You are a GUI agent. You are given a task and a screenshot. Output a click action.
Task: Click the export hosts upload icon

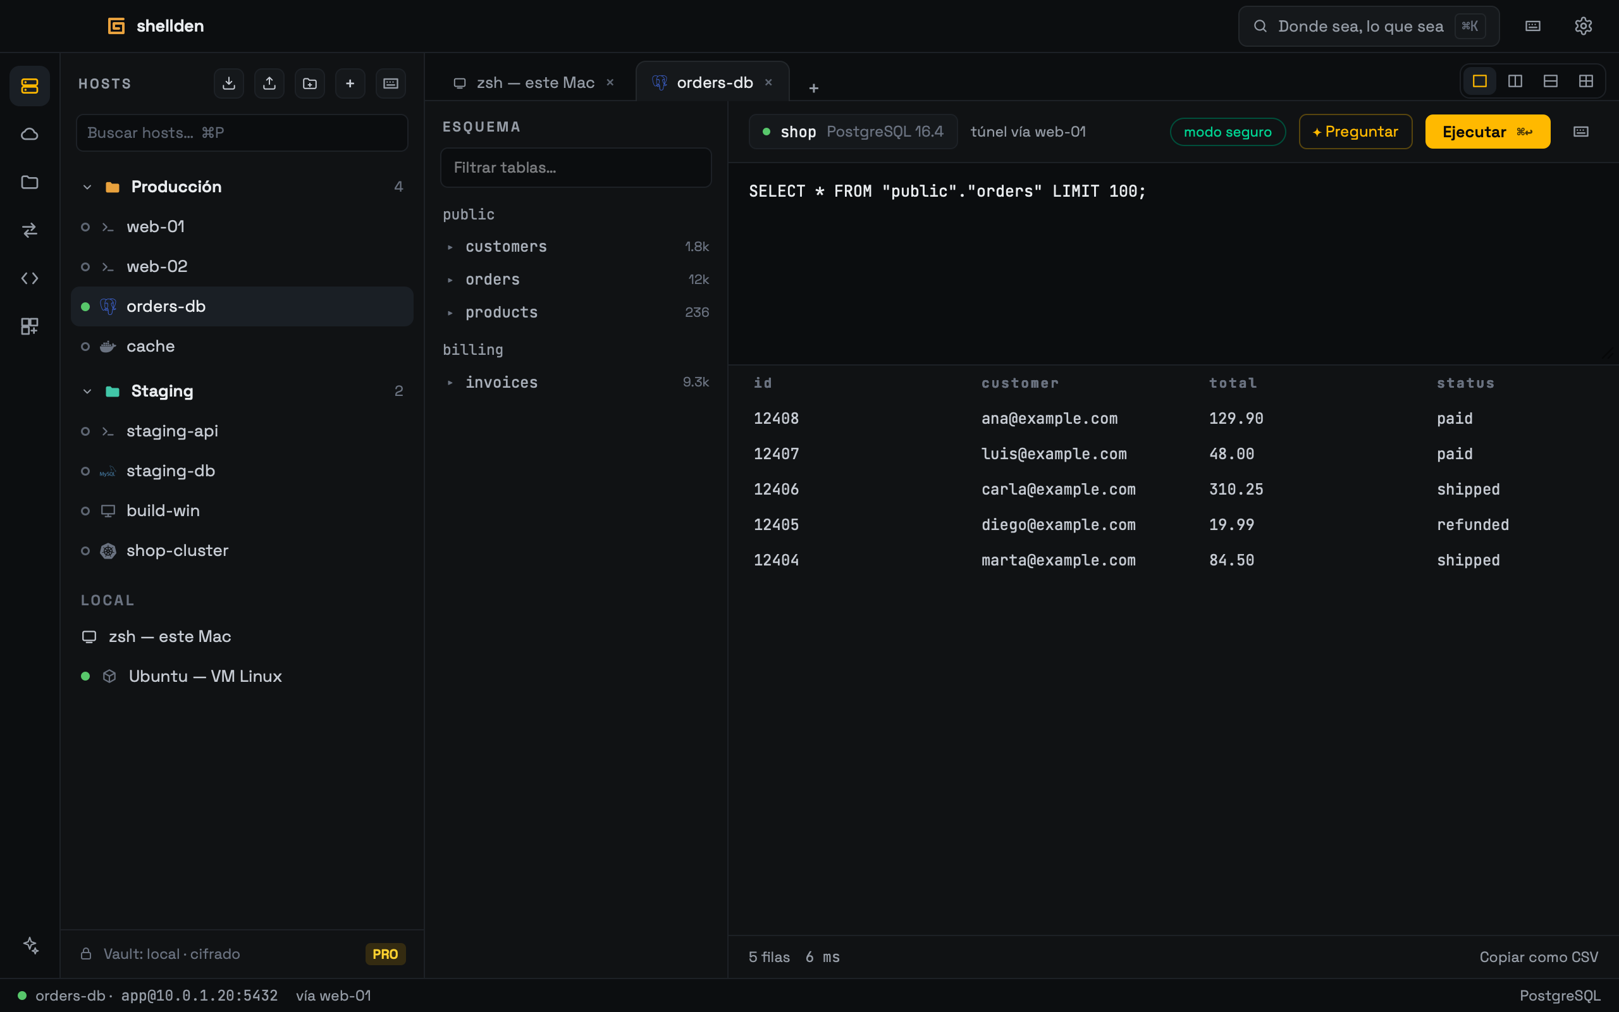click(x=269, y=83)
